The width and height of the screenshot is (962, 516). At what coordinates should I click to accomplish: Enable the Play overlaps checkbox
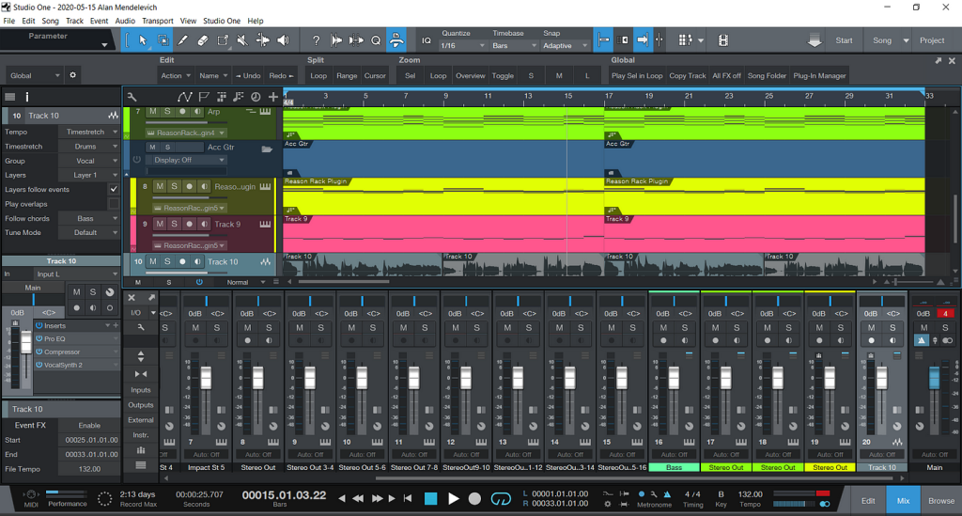[114, 203]
